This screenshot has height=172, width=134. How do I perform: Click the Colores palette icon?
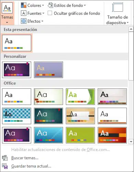24,5
